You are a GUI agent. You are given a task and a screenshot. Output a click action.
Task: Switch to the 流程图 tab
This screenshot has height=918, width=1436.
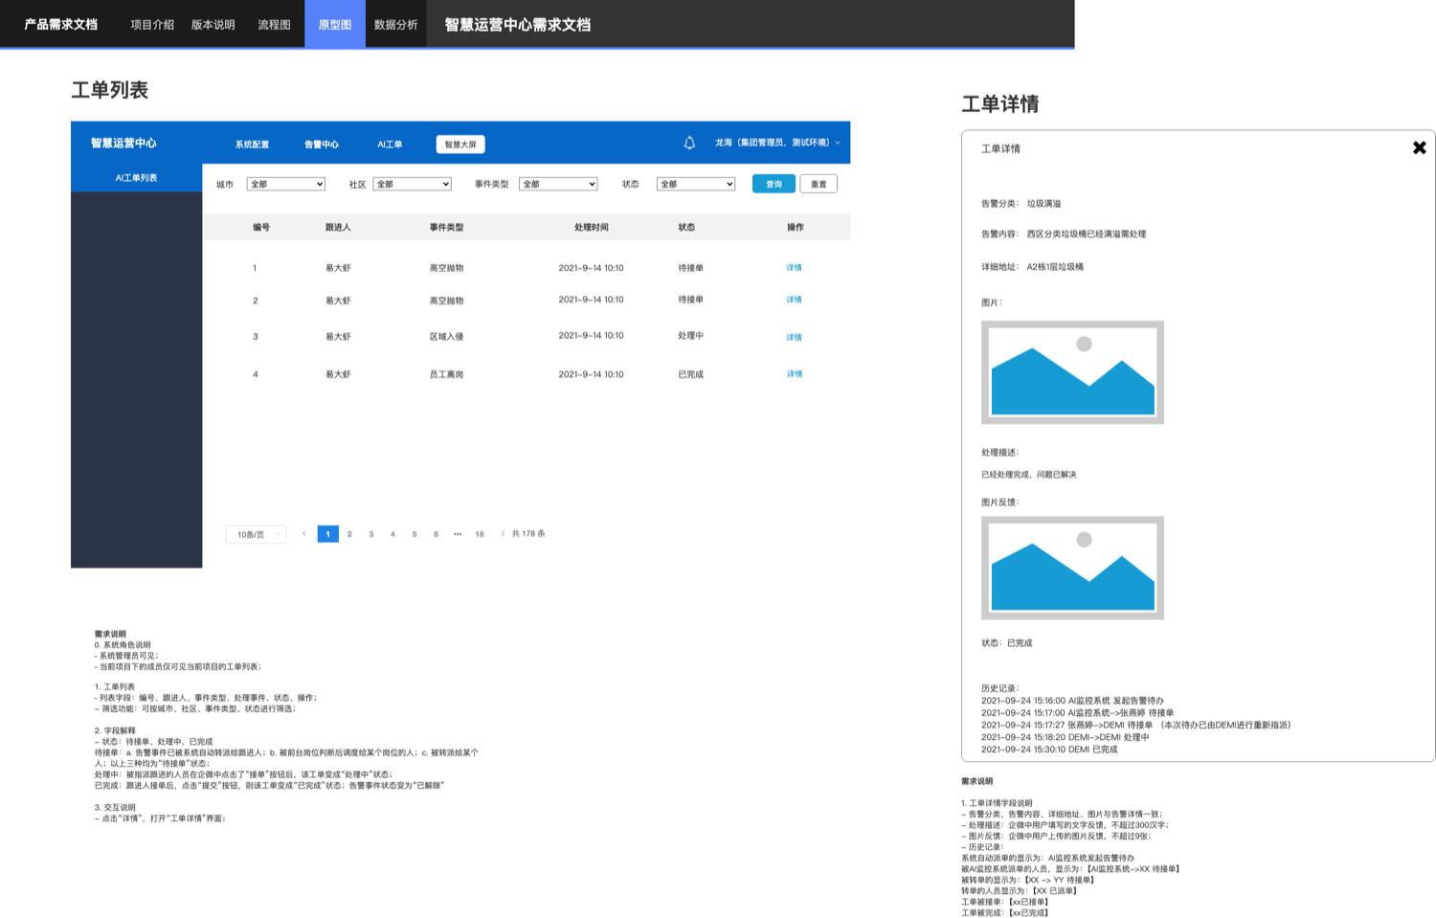pyautogui.click(x=274, y=25)
